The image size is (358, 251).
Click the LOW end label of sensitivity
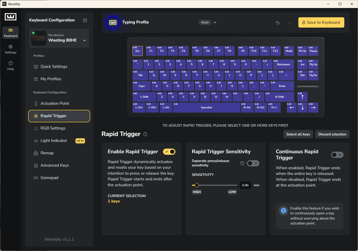tap(232, 192)
